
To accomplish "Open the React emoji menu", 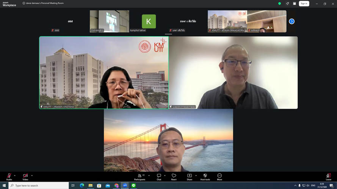I will (174, 177).
